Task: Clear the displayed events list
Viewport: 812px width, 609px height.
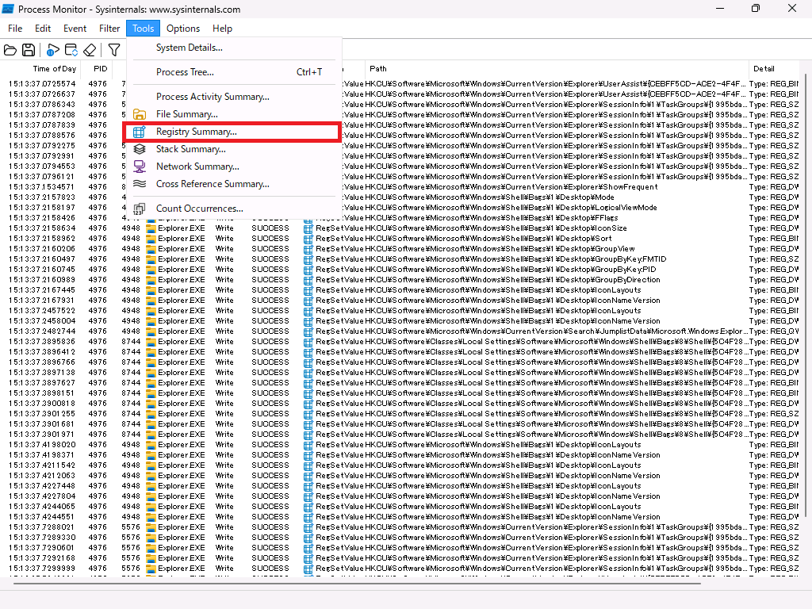Action: [90, 50]
